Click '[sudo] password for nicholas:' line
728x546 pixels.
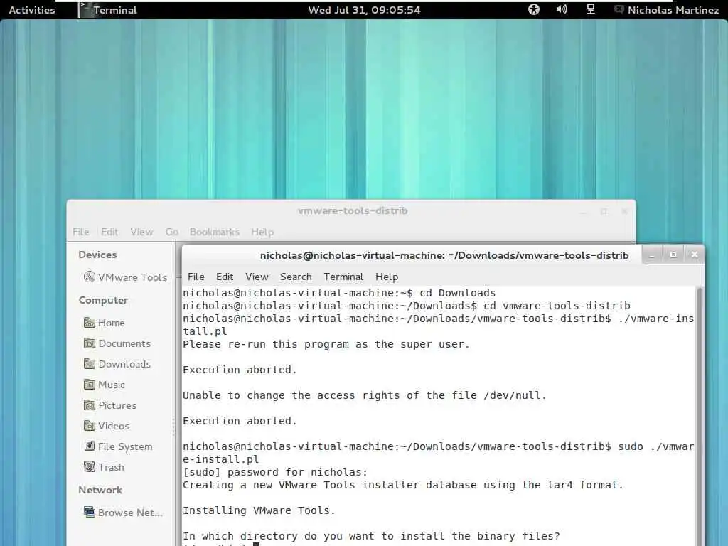(x=275, y=472)
